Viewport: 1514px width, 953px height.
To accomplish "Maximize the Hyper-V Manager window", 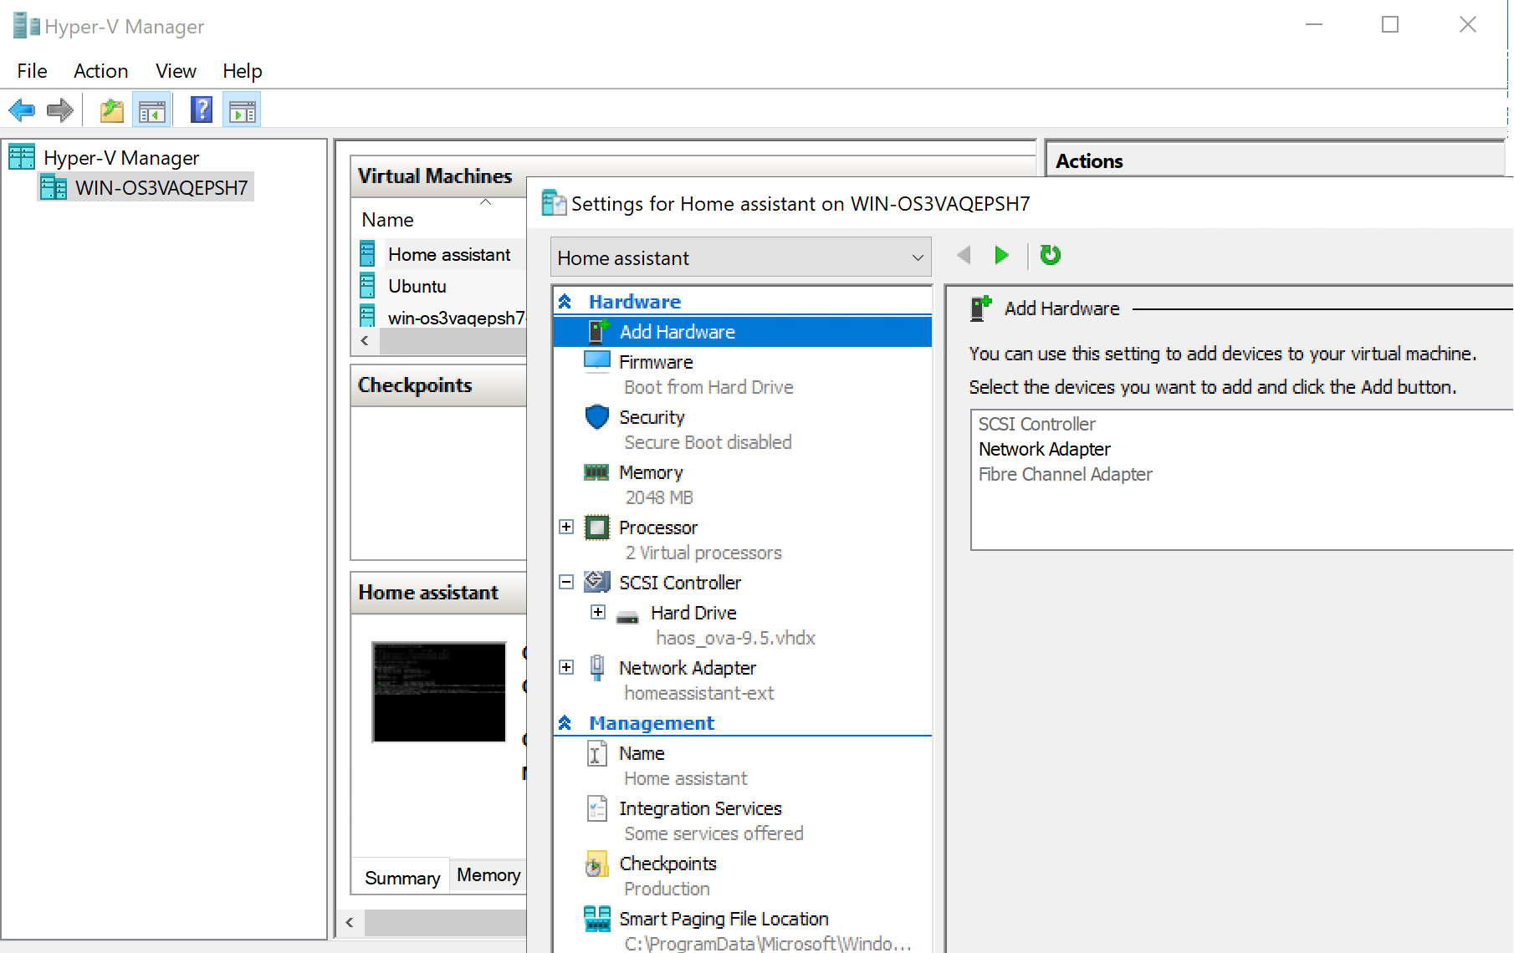I will click(1390, 25).
